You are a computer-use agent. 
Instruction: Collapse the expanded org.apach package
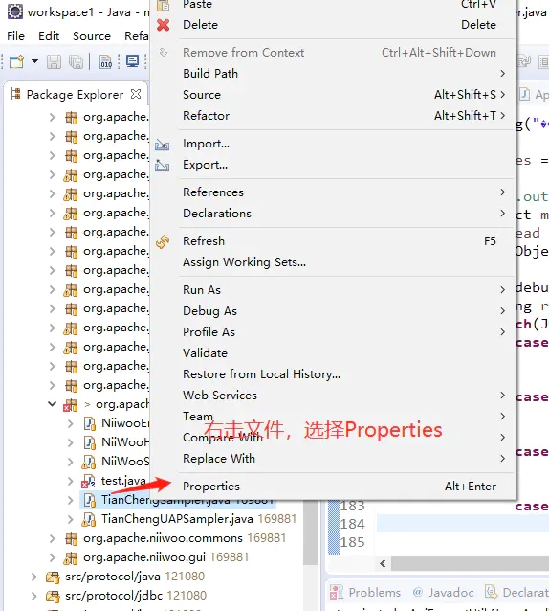53,404
